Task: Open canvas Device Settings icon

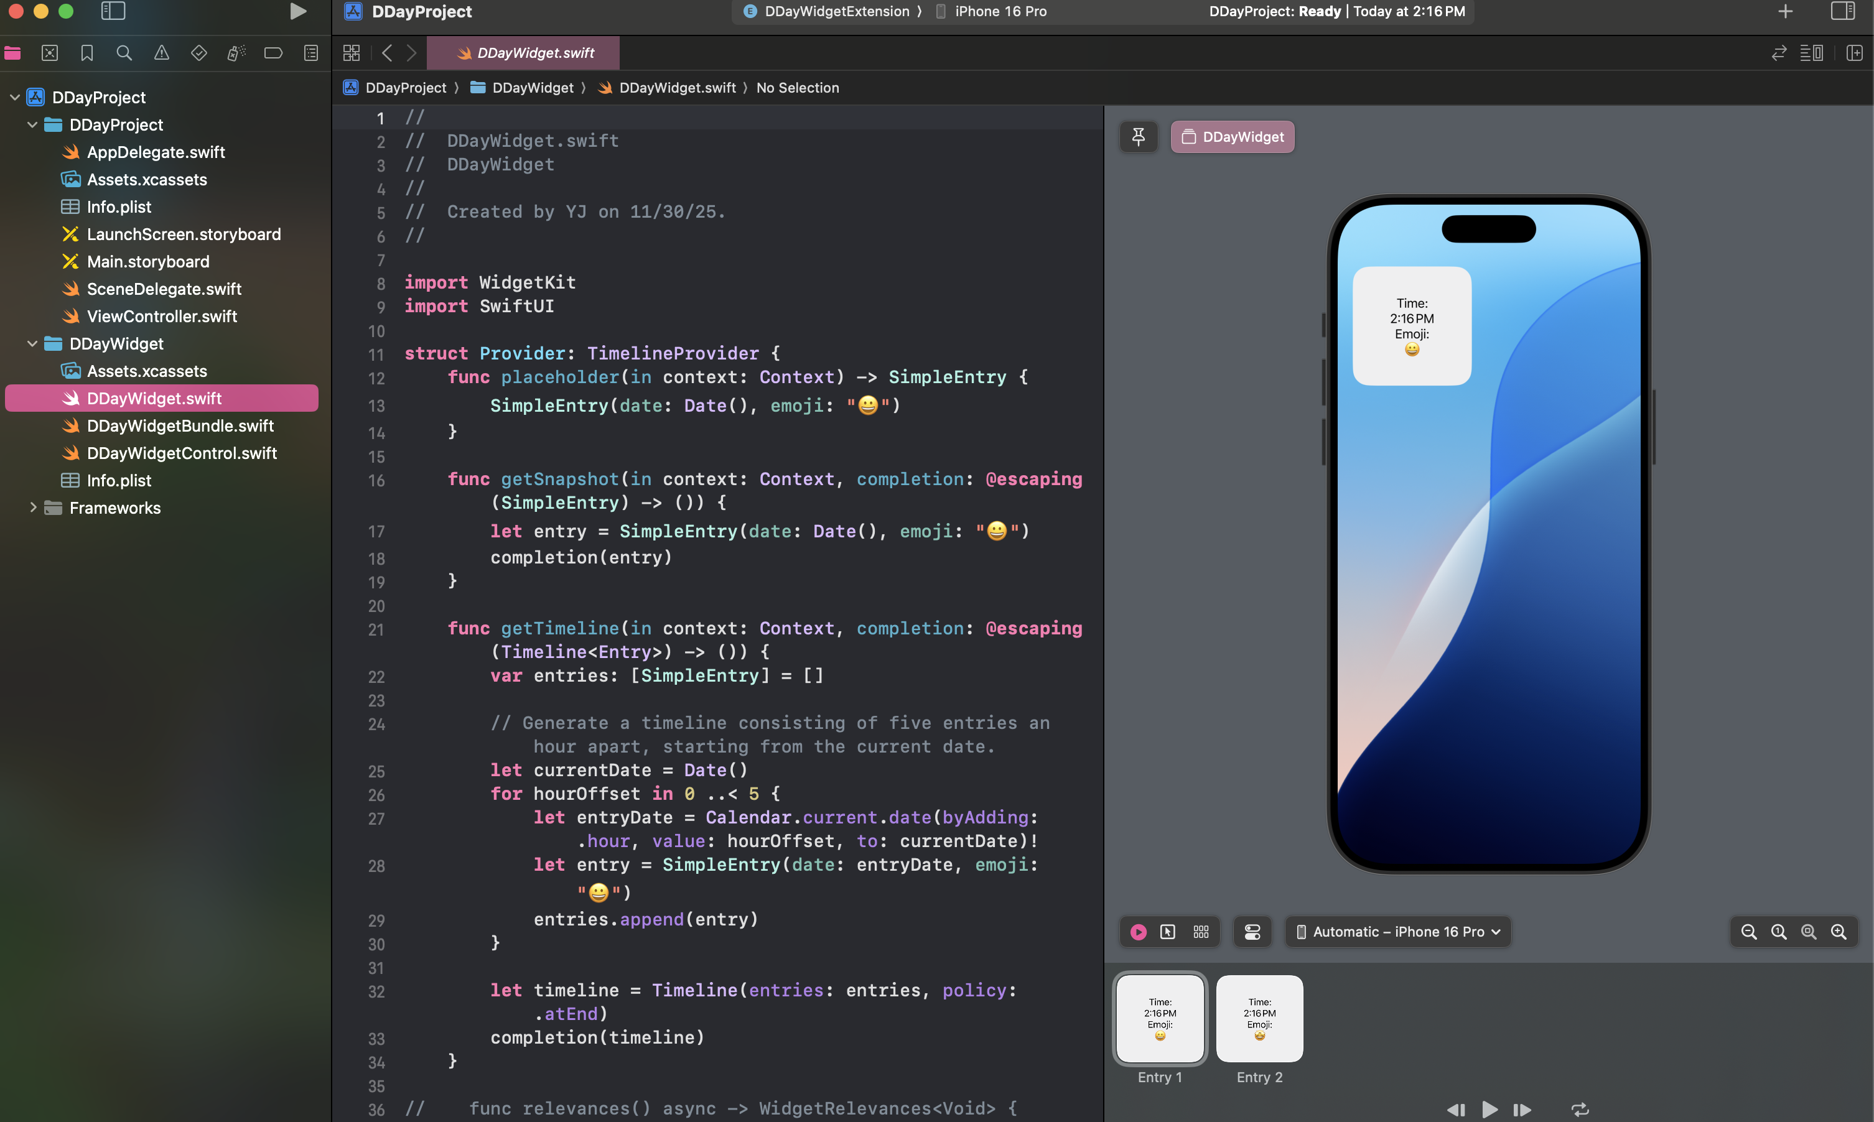Action: click(1252, 932)
